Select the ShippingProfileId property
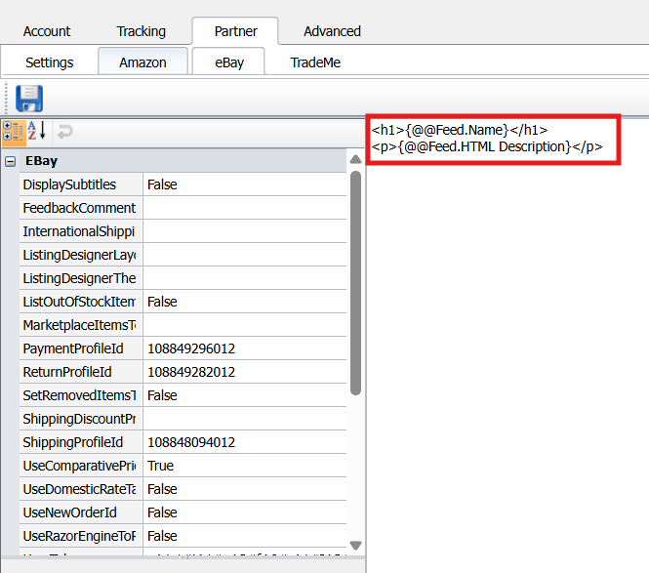Image resolution: width=649 pixels, height=573 pixels. (x=81, y=442)
